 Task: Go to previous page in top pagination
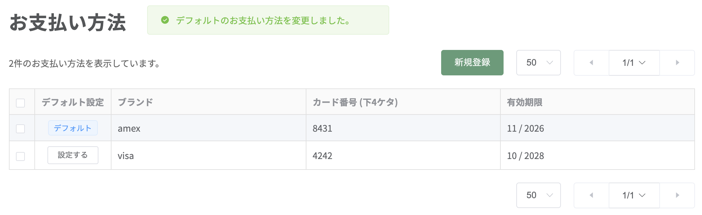coord(591,63)
